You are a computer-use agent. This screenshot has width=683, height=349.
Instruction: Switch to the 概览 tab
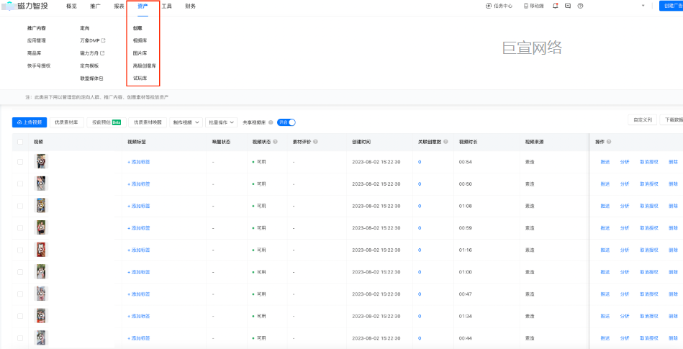point(71,6)
